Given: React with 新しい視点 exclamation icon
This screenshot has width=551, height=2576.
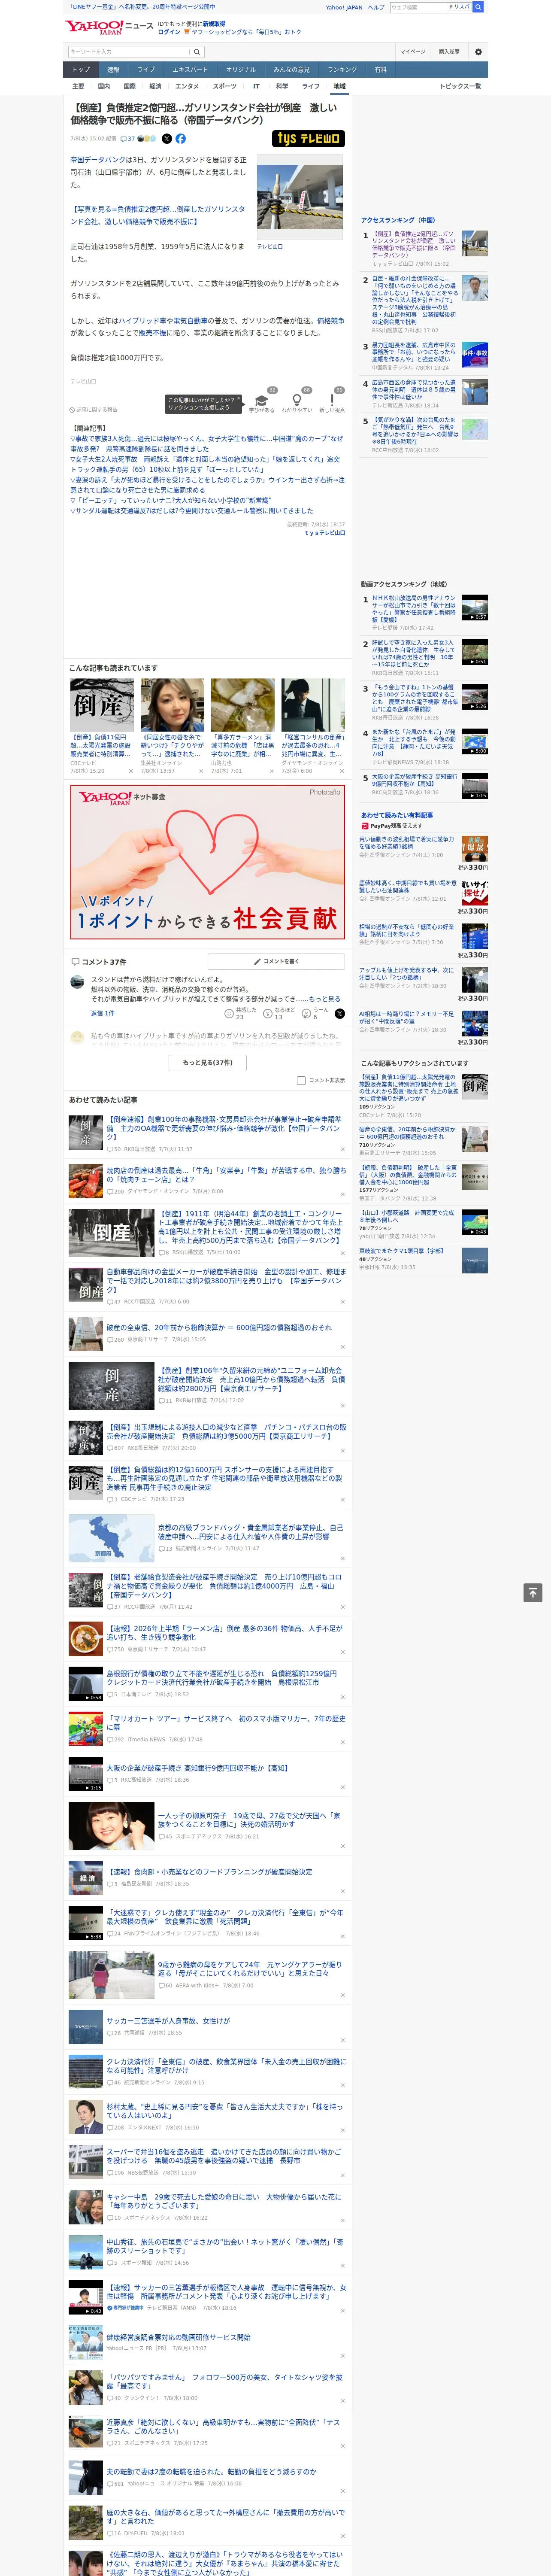Looking at the screenshot, I should (x=332, y=401).
